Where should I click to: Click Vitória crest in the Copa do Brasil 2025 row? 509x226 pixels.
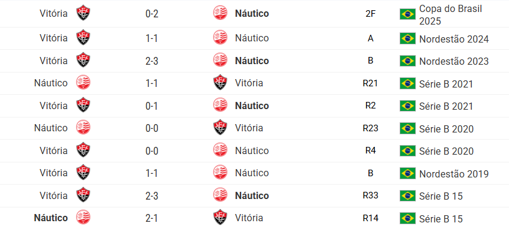point(83,14)
